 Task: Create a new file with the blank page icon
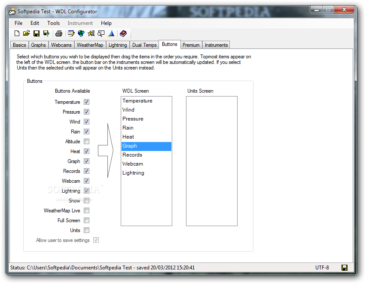[17, 33]
